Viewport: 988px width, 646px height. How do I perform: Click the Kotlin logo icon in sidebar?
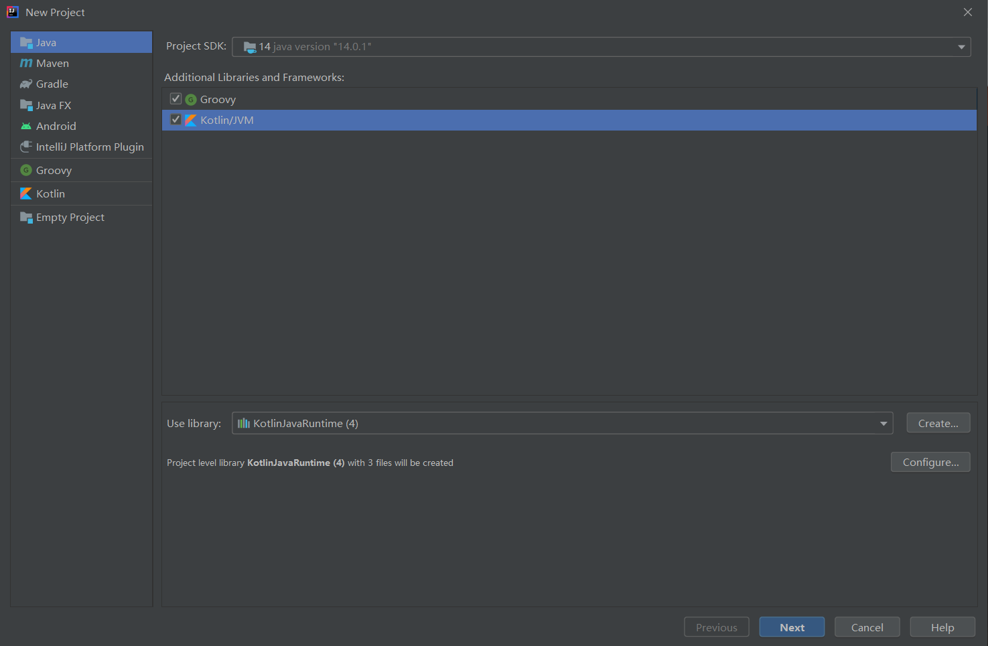point(26,193)
